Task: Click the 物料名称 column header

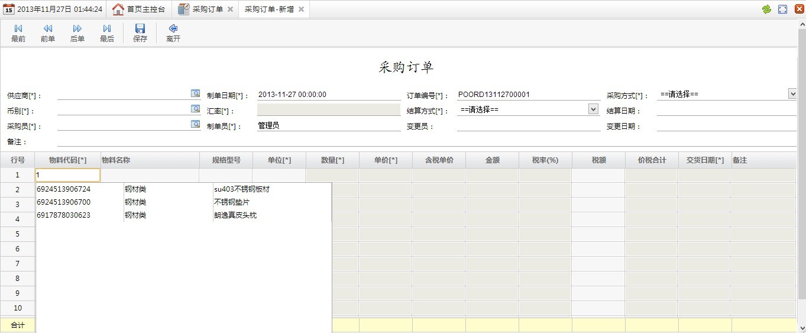Action: (150, 160)
